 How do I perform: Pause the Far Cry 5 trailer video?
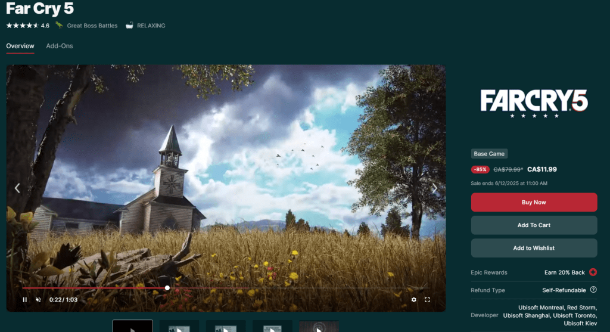tap(25, 300)
